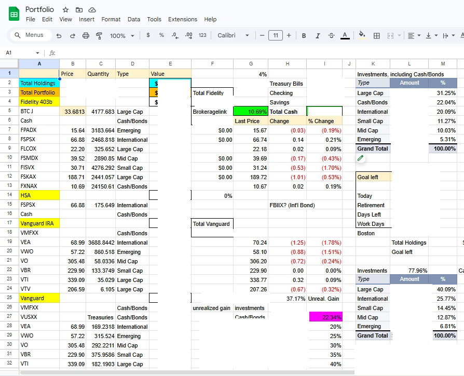Image resolution: width=464 pixels, height=376 pixels.
Task: Toggle italic formatting
Action: (317, 36)
